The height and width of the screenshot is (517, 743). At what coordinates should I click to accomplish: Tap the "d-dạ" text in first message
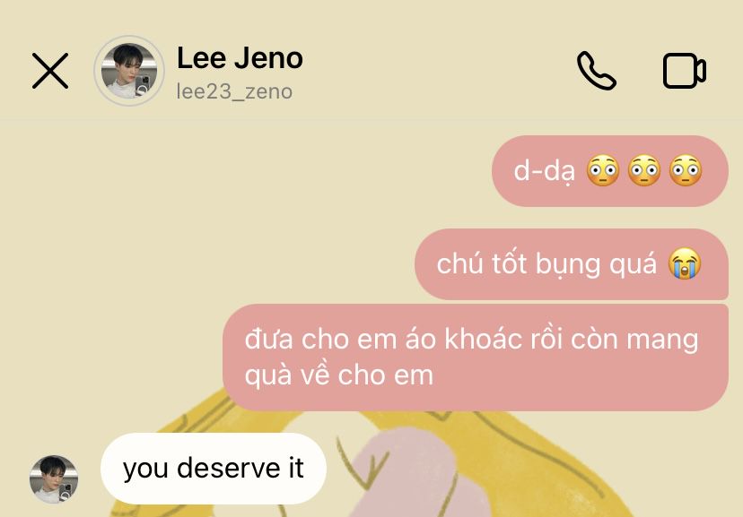545,171
